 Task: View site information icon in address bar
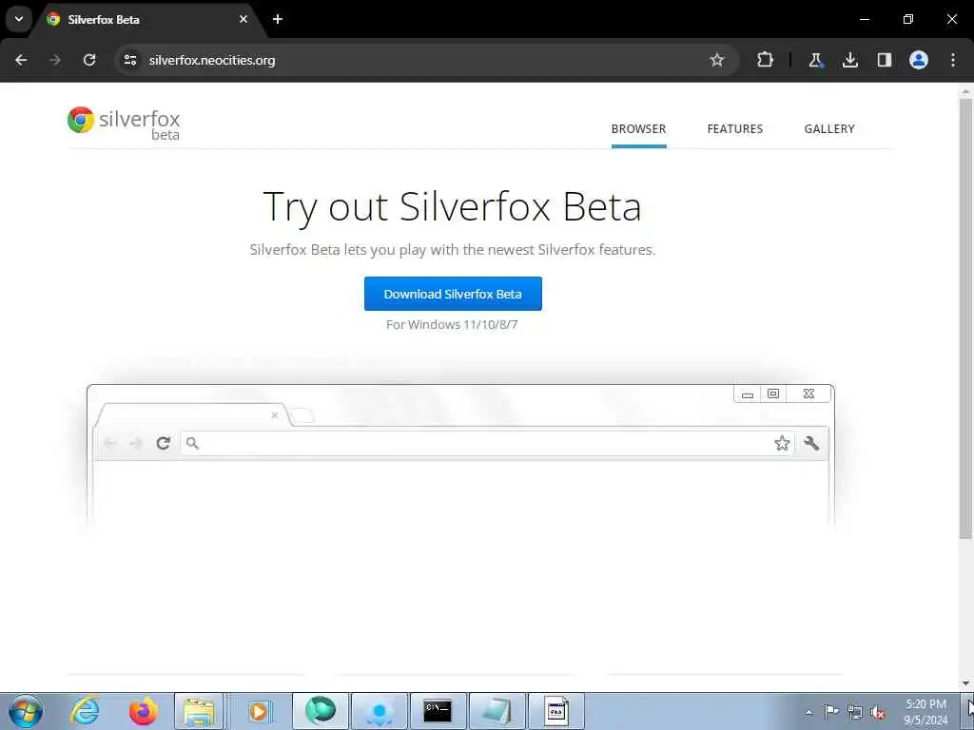click(x=129, y=60)
